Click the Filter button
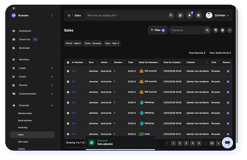The width and height of the screenshot is (247, 160). [x=158, y=30]
